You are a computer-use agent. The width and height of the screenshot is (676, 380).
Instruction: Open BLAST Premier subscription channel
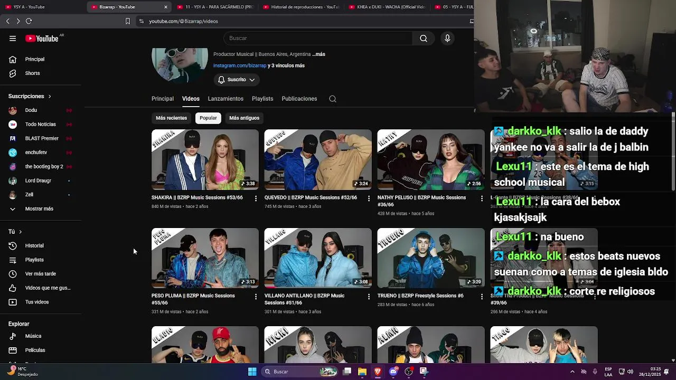[x=41, y=138]
